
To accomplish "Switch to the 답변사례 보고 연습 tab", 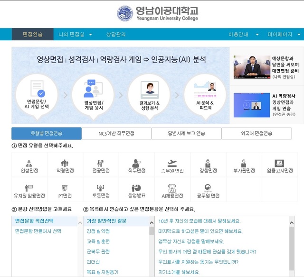I will tap(186, 133).
